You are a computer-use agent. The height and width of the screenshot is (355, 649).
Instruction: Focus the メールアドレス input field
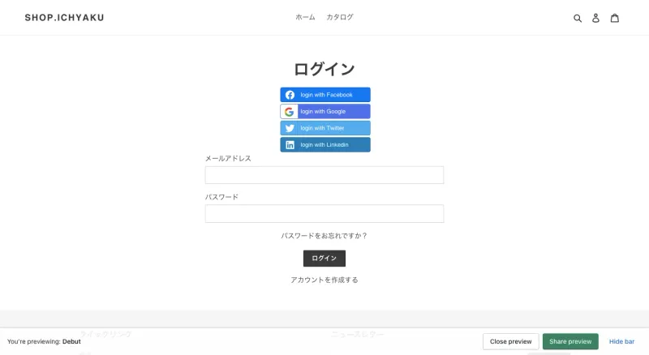tap(324, 175)
